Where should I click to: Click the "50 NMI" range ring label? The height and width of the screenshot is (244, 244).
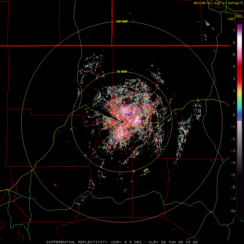coord(122,72)
